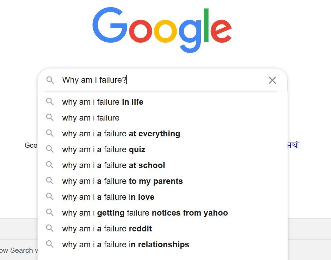Select "why am i getting failure notices from yahoo"
Viewport: 331px width, 260px height.
pos(145,213)
